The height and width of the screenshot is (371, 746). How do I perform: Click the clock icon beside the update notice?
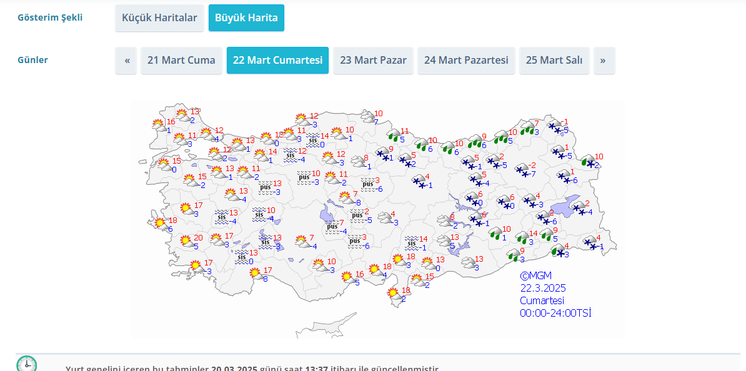pos(26,365)
